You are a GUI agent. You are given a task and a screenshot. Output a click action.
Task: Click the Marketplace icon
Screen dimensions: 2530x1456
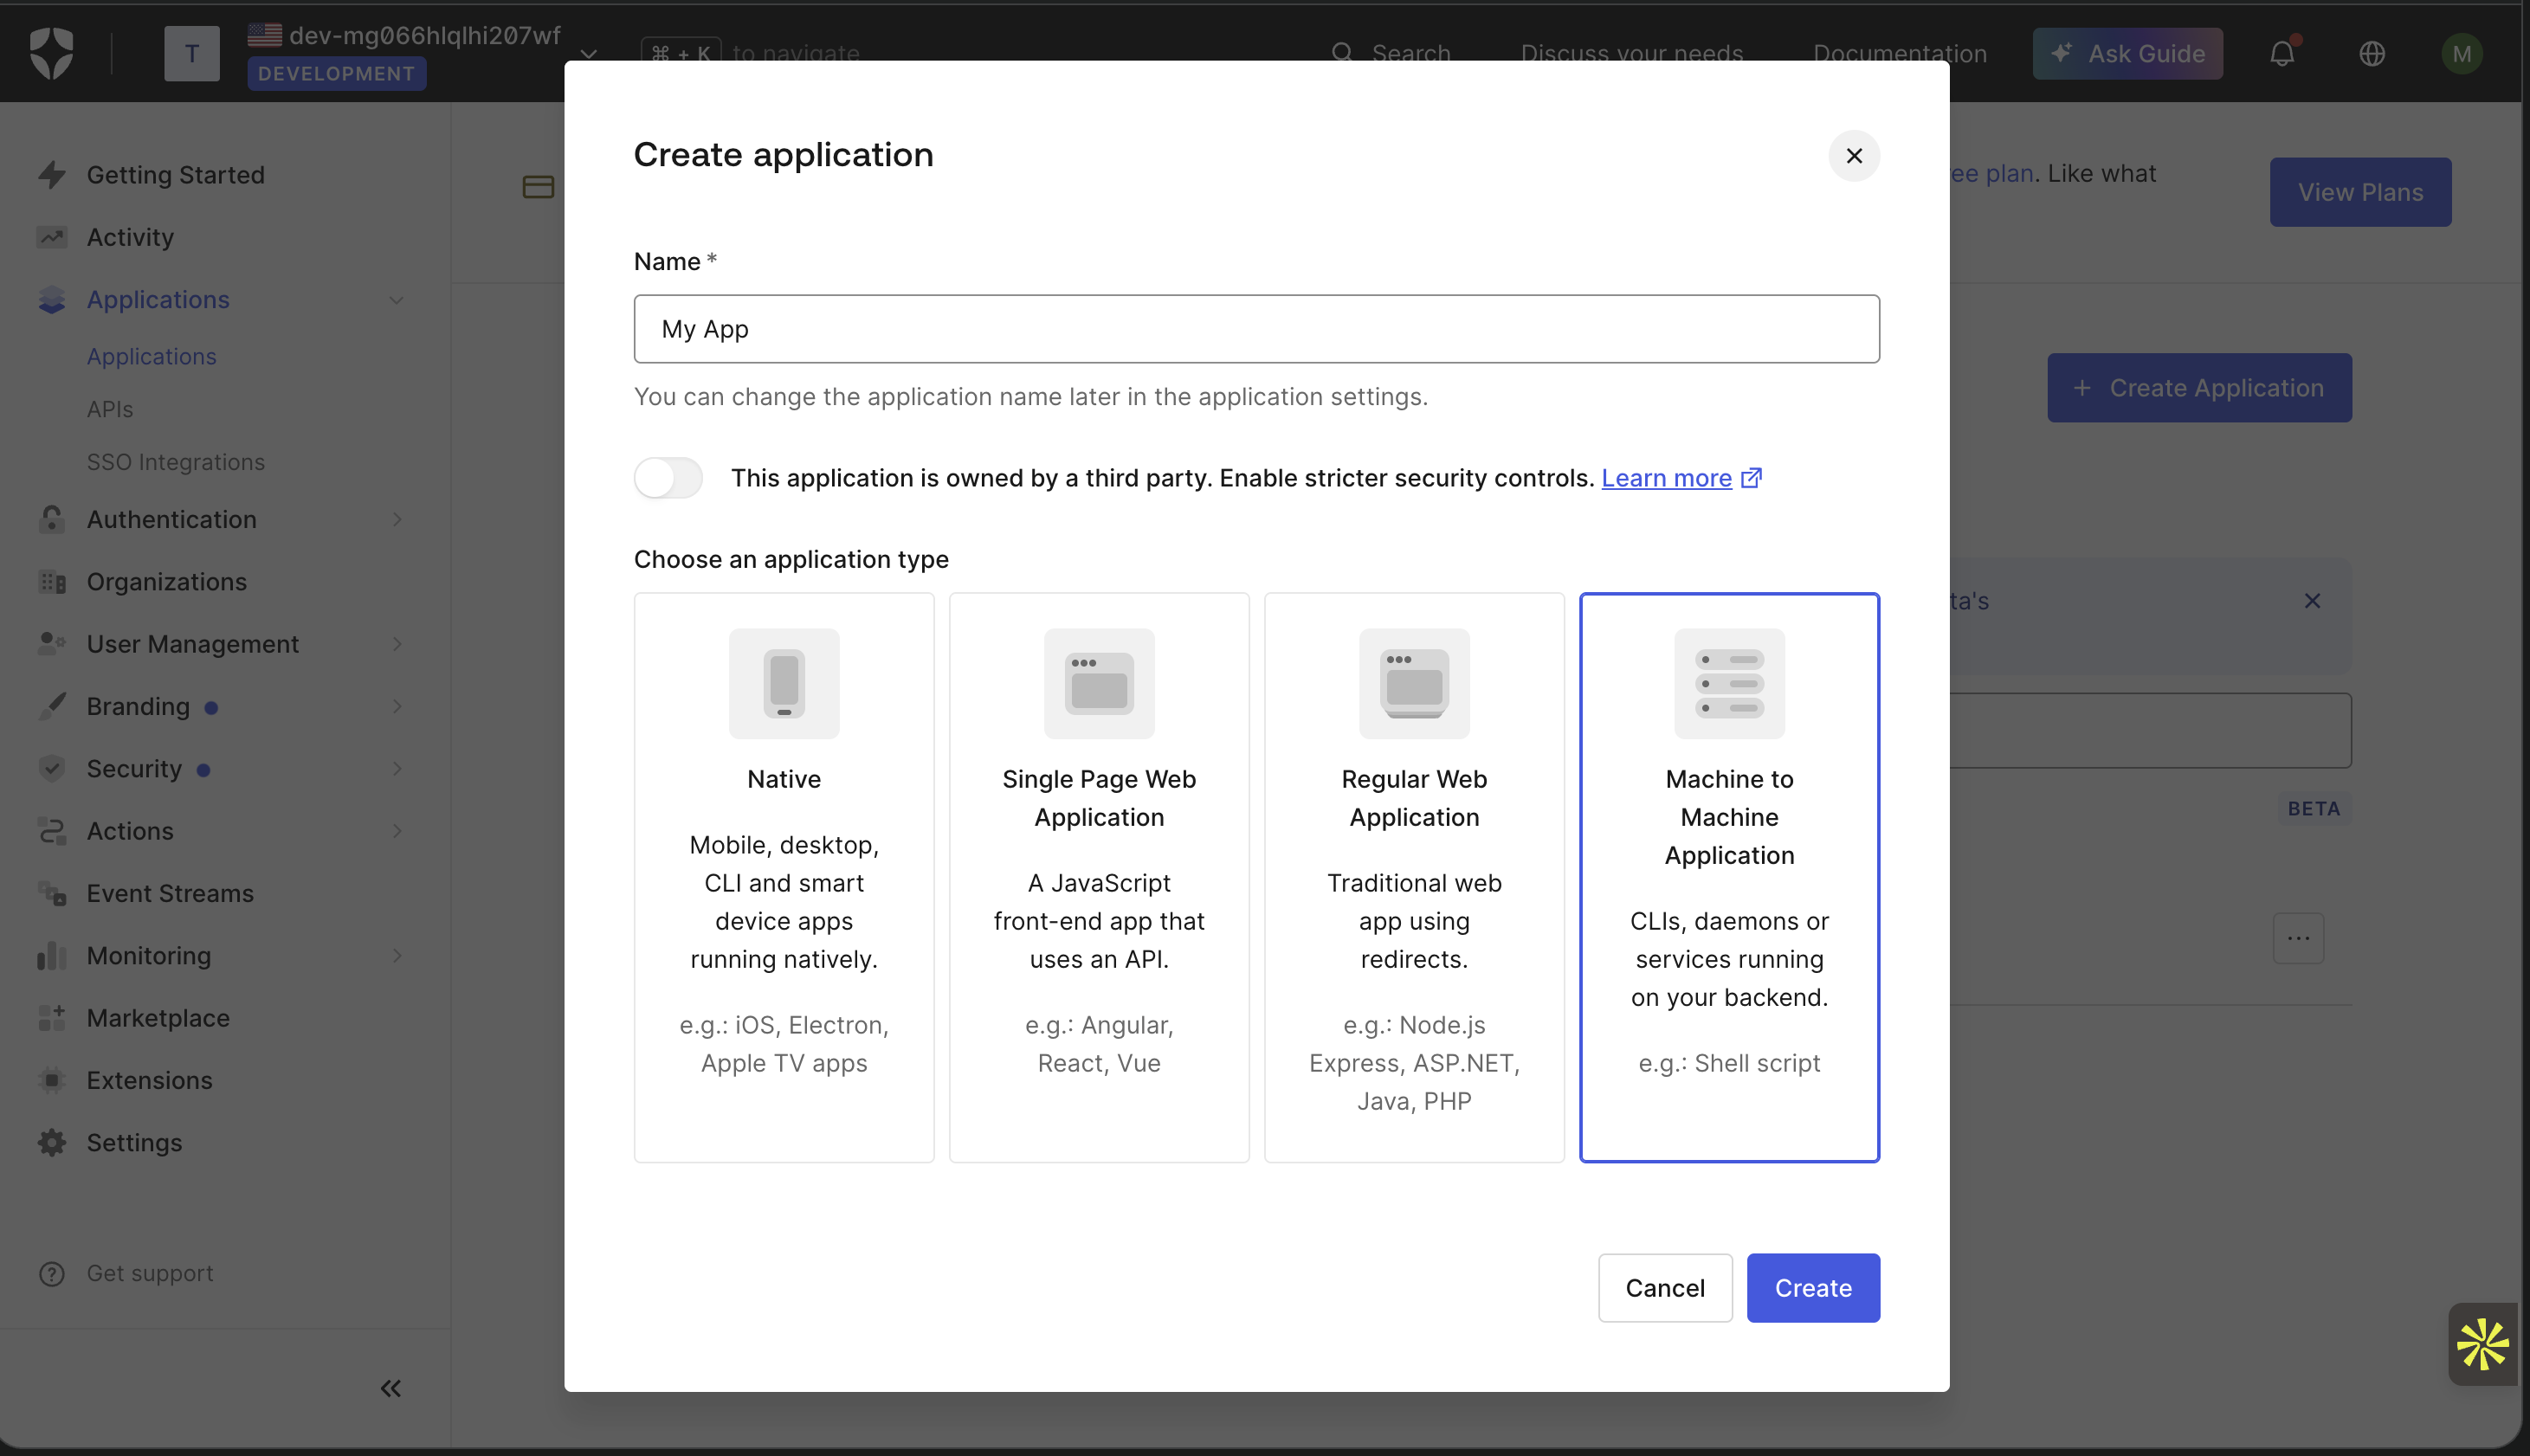click(52, 1017)
